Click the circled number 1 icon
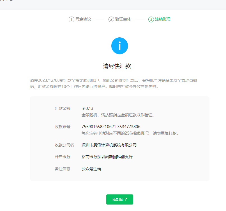Screen dimensions: 226x211 coord(71,19)
